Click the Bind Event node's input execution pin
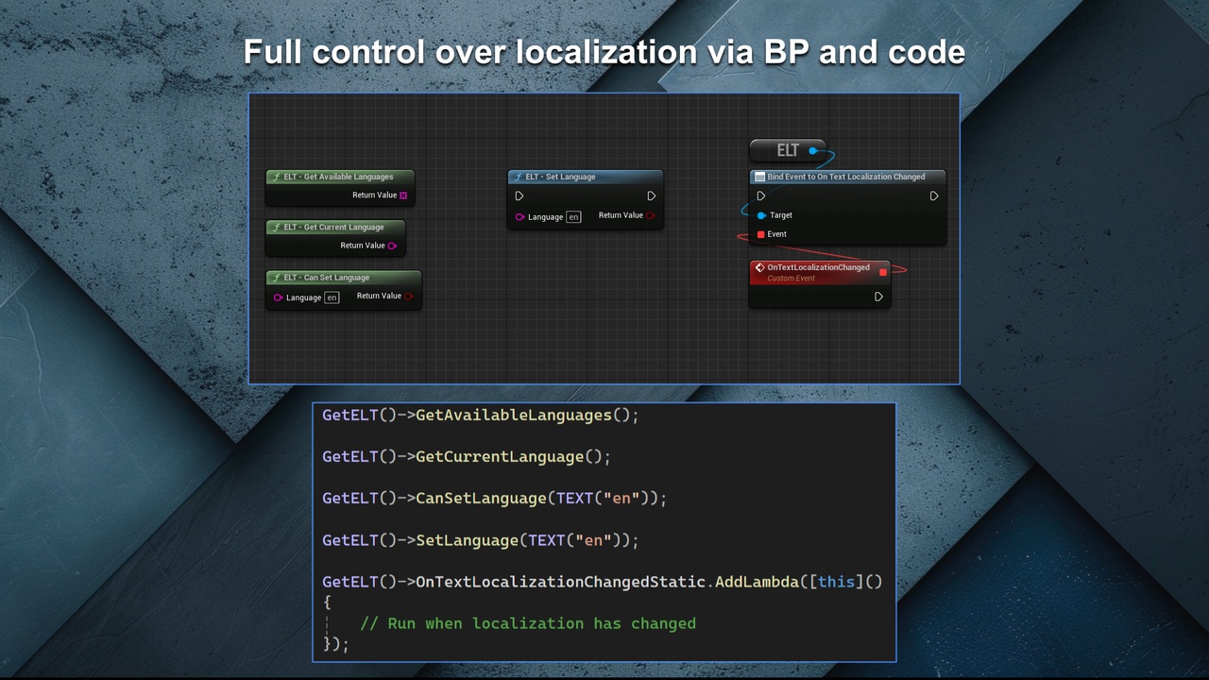The height and width of the screenshot is (680, 1209). (x=760, y=196)
